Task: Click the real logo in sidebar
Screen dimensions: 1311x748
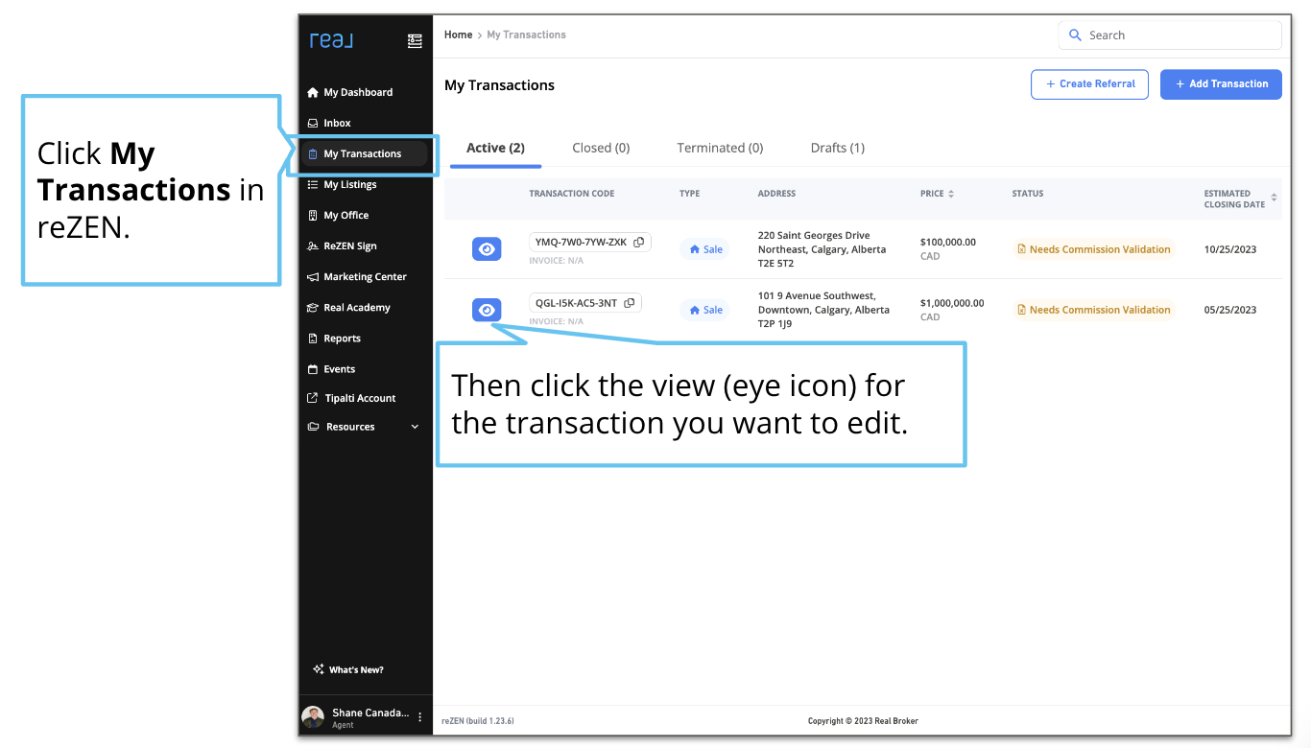Action: point(331,40)
